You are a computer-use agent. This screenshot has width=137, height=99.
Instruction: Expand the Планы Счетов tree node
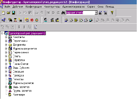6,64
